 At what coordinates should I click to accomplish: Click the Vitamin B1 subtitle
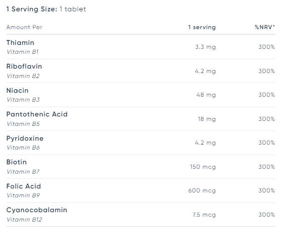(23, 52)
